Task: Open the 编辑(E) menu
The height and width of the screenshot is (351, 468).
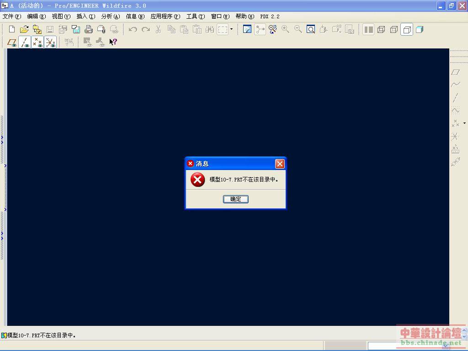Action: [37, 16]
